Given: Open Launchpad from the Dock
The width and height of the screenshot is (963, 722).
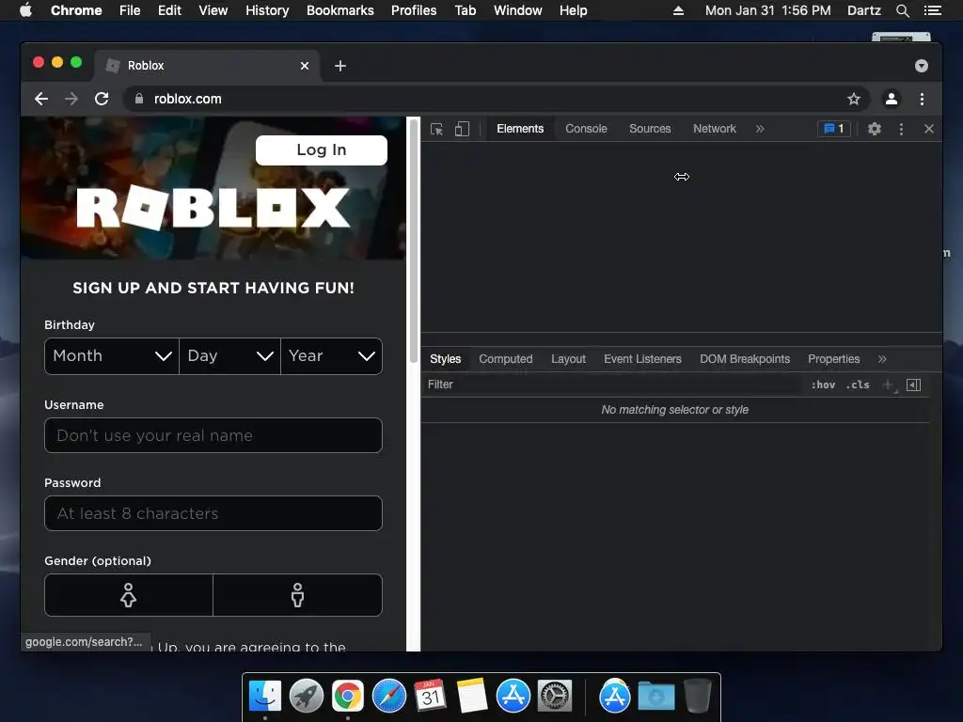Looking at the screenshot, I should point(307,697).
